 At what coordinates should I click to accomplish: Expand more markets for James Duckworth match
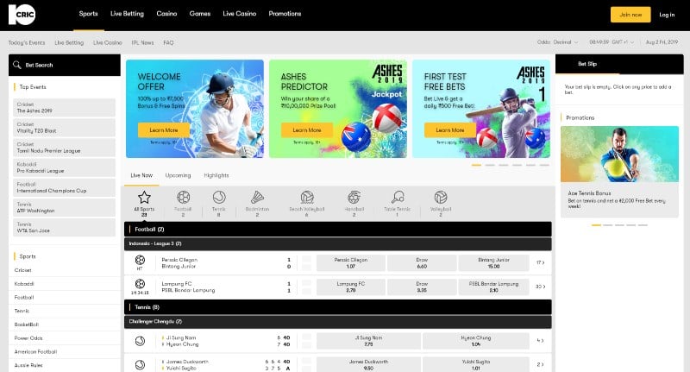[x=540, y=364]
